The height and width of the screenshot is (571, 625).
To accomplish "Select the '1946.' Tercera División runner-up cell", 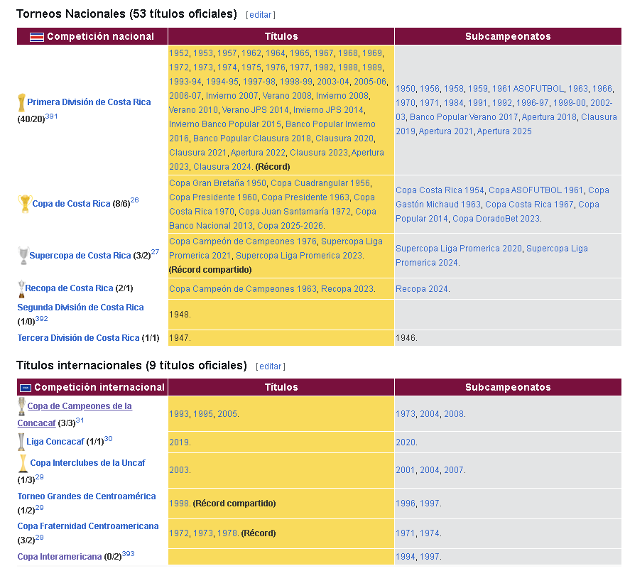I will coord(508,338).
